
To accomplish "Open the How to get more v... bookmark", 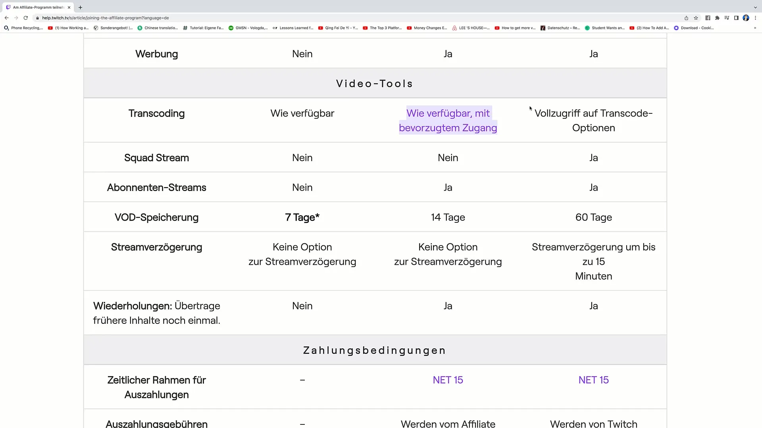I will click(x=515, y=28).
